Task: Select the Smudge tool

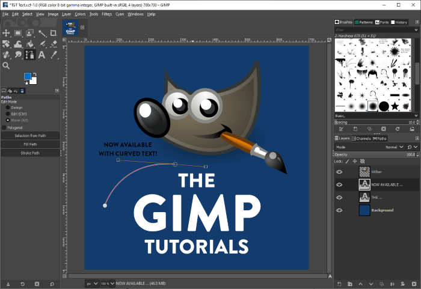Action: pos(18,55)
